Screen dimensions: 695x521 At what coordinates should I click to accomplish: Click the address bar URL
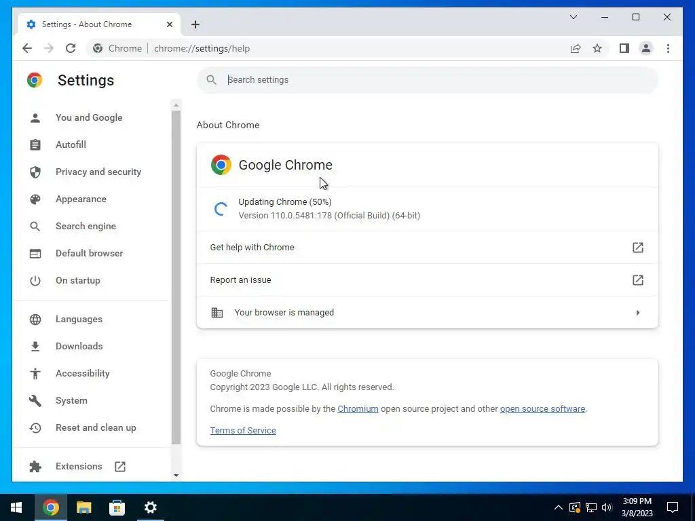(202, 48)
